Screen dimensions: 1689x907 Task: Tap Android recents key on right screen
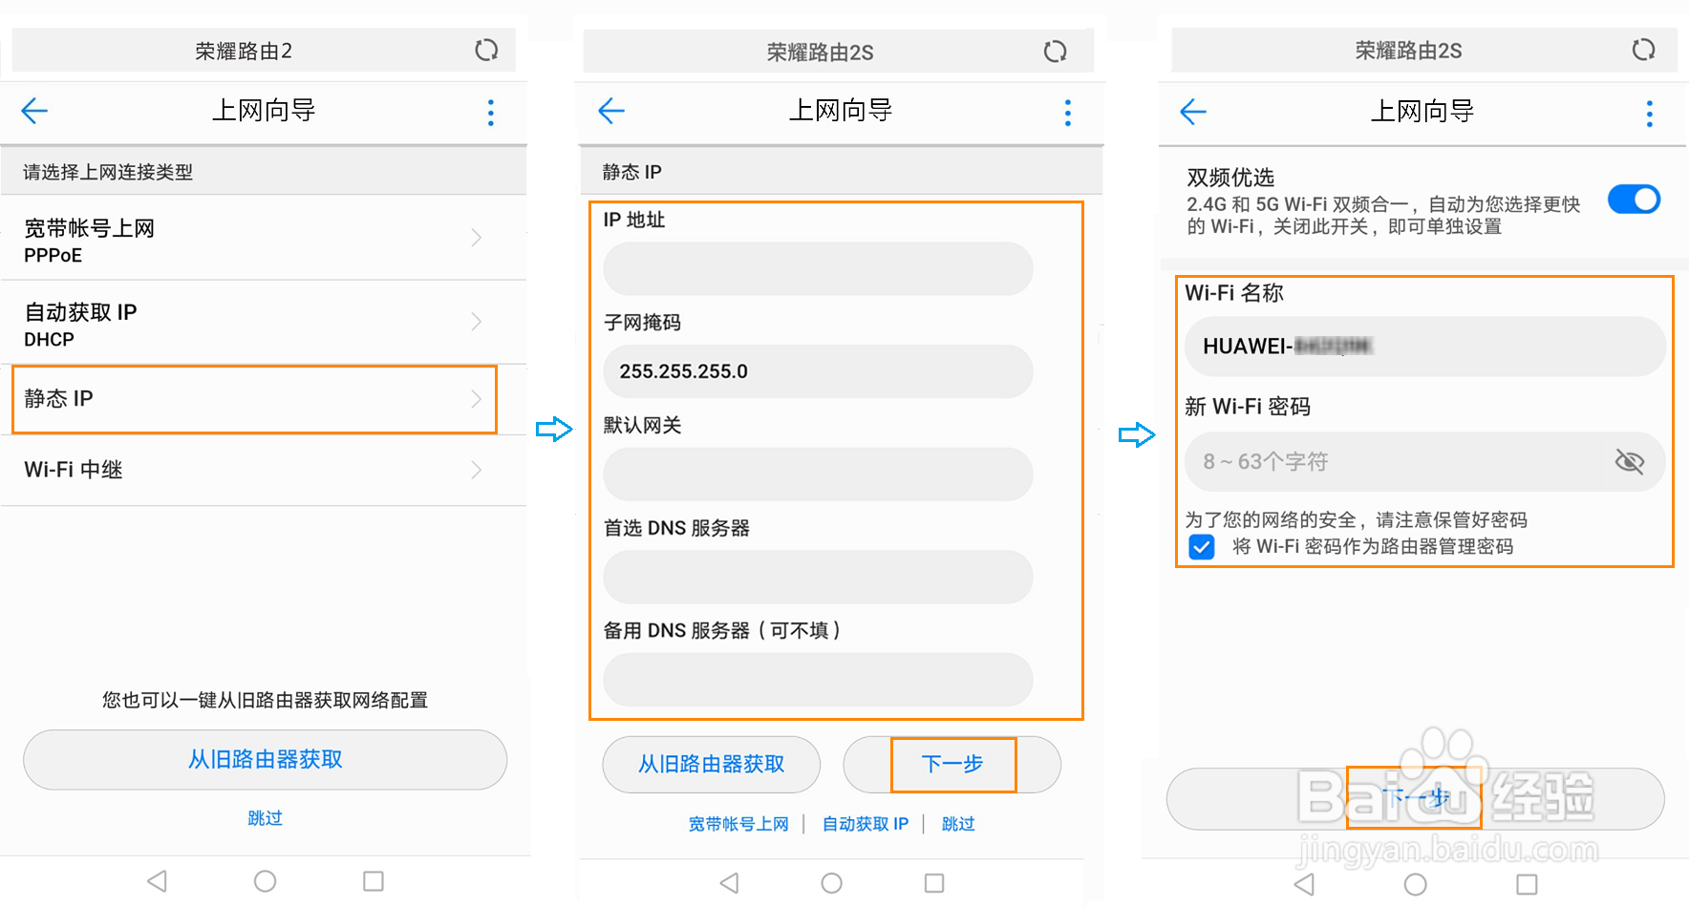[1527, 884]
